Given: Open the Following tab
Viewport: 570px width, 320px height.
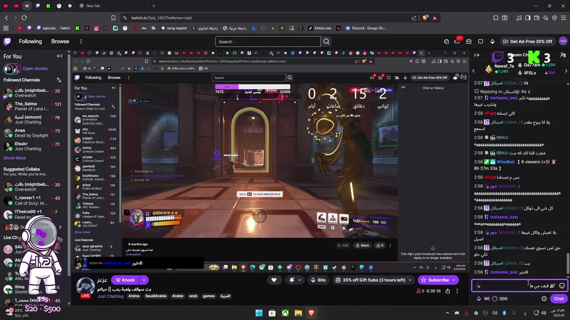Looking at the screenshot, I should (30, 41).
